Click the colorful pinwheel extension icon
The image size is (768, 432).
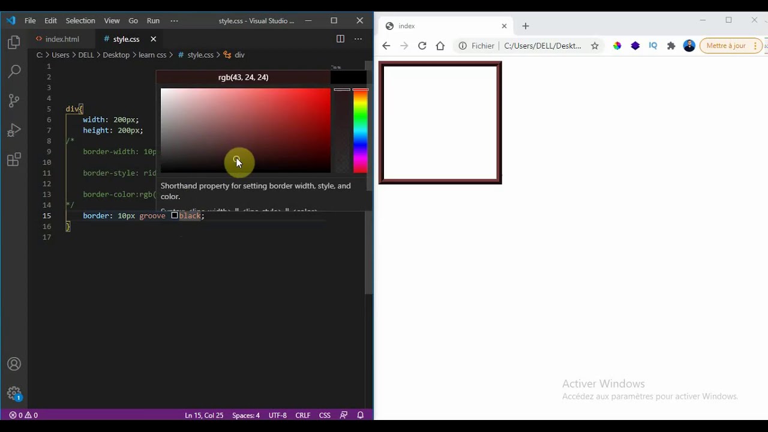617,46
